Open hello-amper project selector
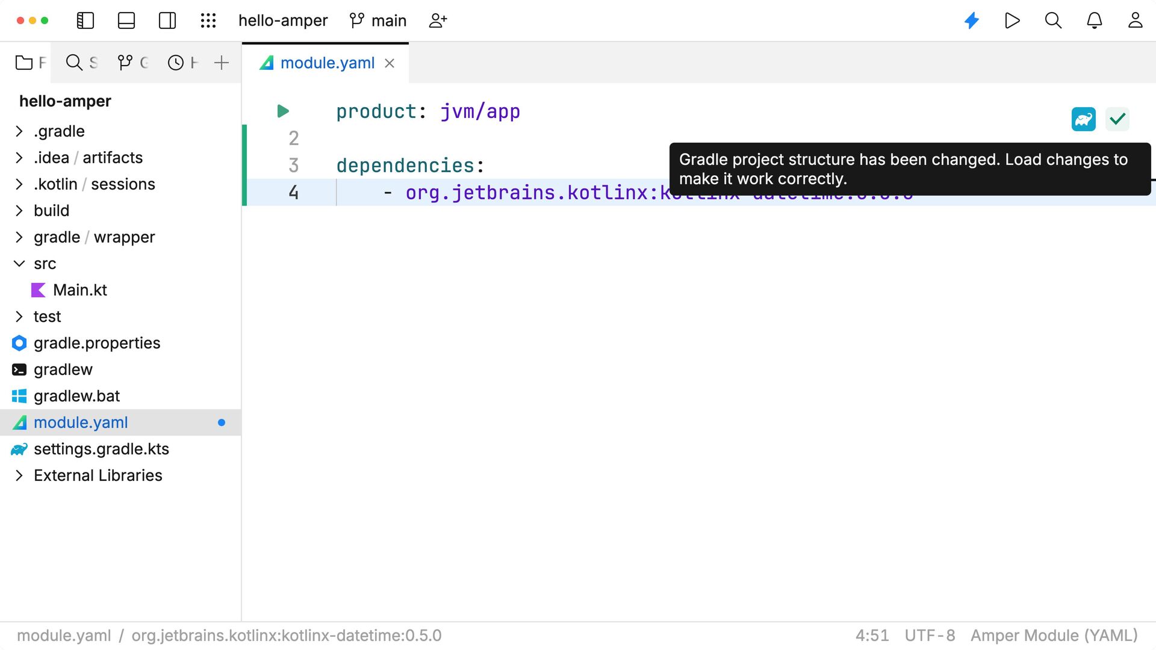The image size is (1156, 650). pyautogui.click(x=283, y=20)
